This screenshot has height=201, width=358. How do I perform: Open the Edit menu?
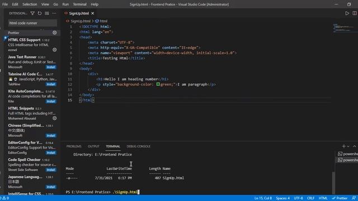pyautogui.click(x=15, y=4)
